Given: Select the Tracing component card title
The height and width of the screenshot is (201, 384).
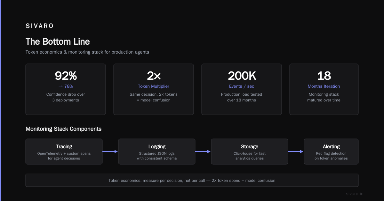Looking at the screenshot, I should pos(64,146).
